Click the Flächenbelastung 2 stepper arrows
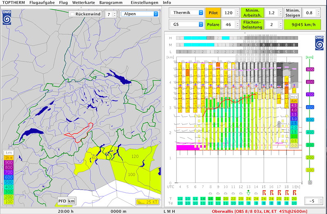The image size is (327, 214). 281,25
